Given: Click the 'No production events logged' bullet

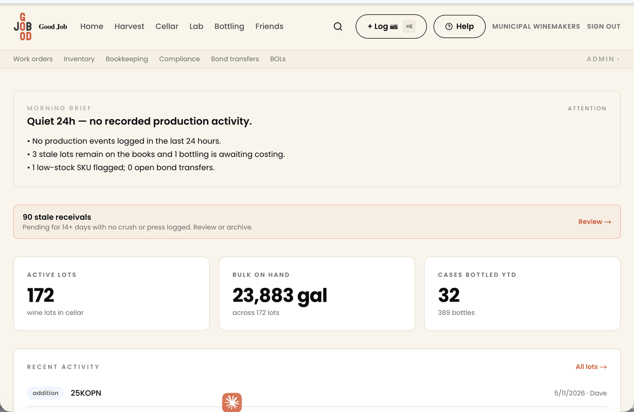Looking at the screenshot, I should (124, 141).
